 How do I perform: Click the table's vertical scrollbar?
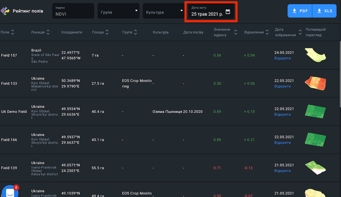tap(340, 74)
